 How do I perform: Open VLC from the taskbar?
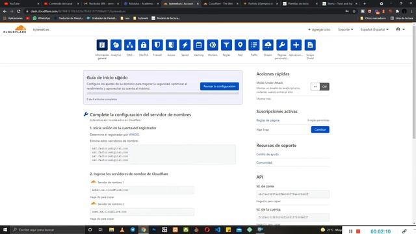(122, 229)
